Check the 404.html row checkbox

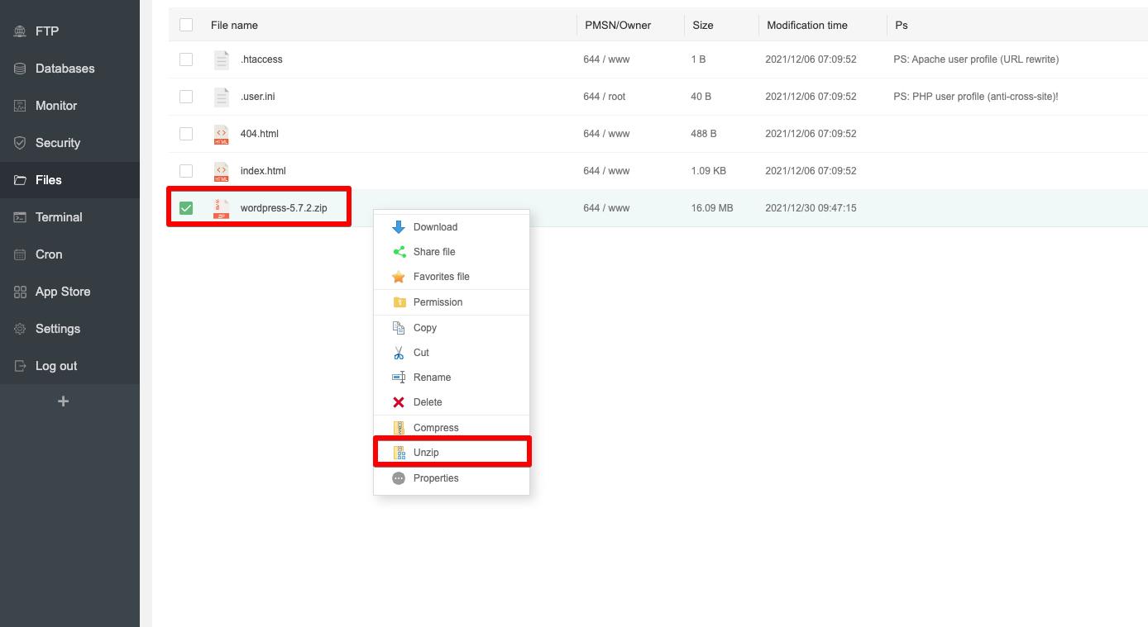pyautogui.click(x=186, y=134)
